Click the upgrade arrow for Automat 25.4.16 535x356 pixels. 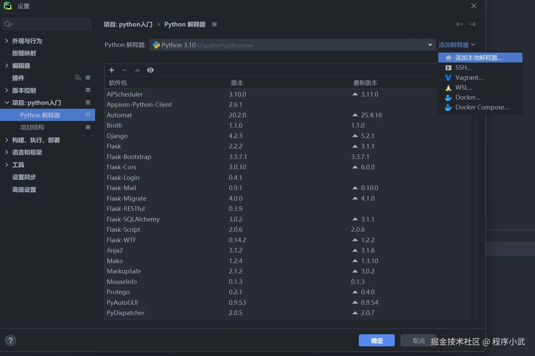point(355,115)
